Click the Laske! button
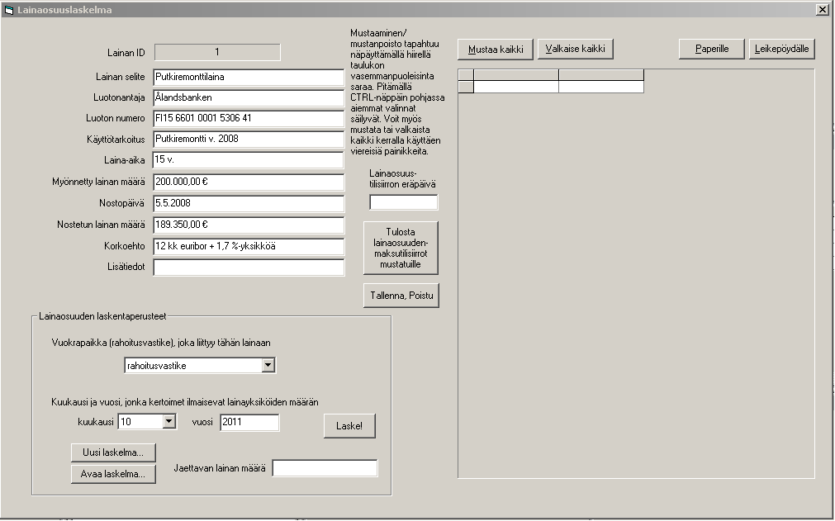The image size is (835, 521). click(x=349, y=426)
